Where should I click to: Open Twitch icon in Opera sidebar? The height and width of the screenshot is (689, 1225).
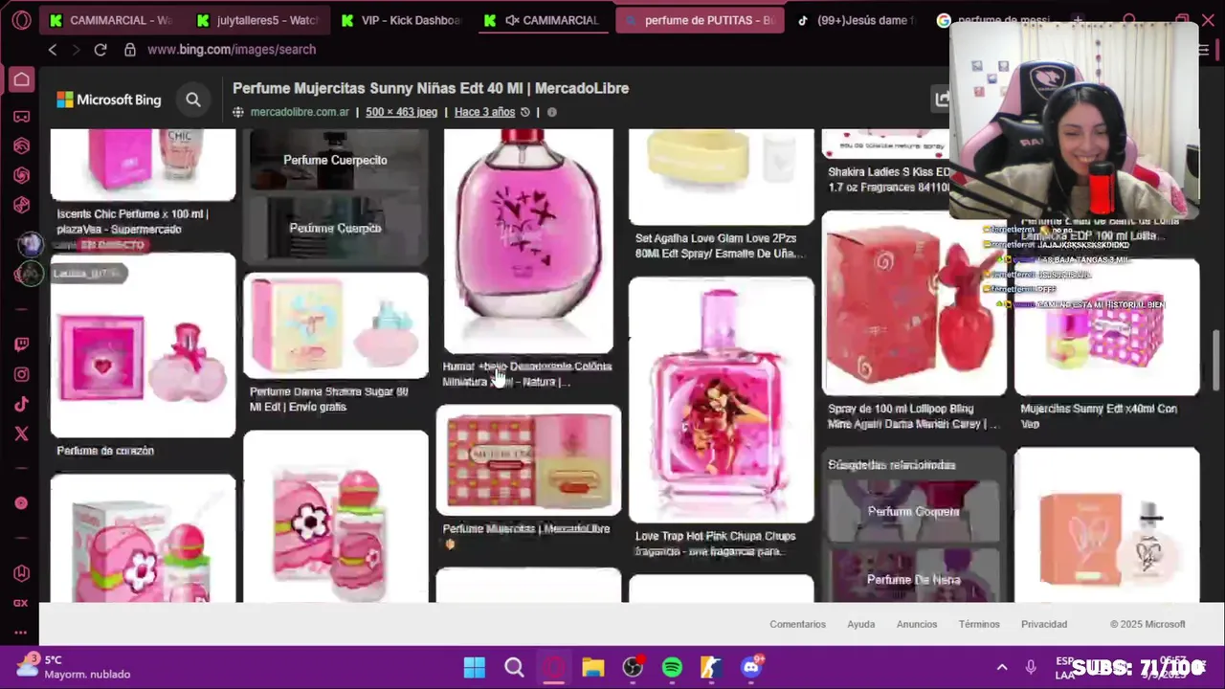coord(21,344)
